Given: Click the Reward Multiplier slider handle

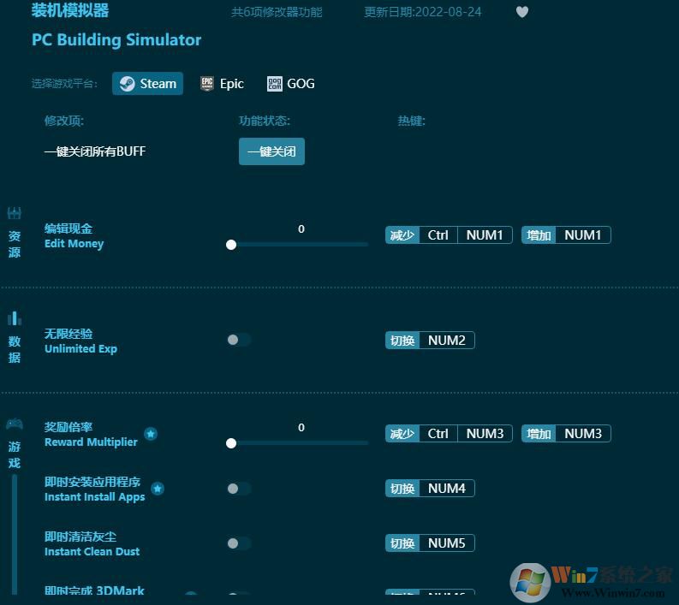Looking at the screenshot, I should [x=231, y=443].
